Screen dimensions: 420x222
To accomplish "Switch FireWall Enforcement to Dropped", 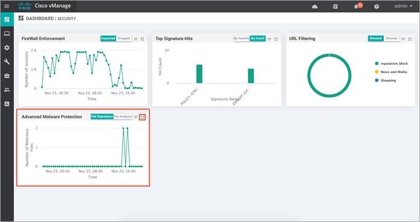I will pos(124,39).
